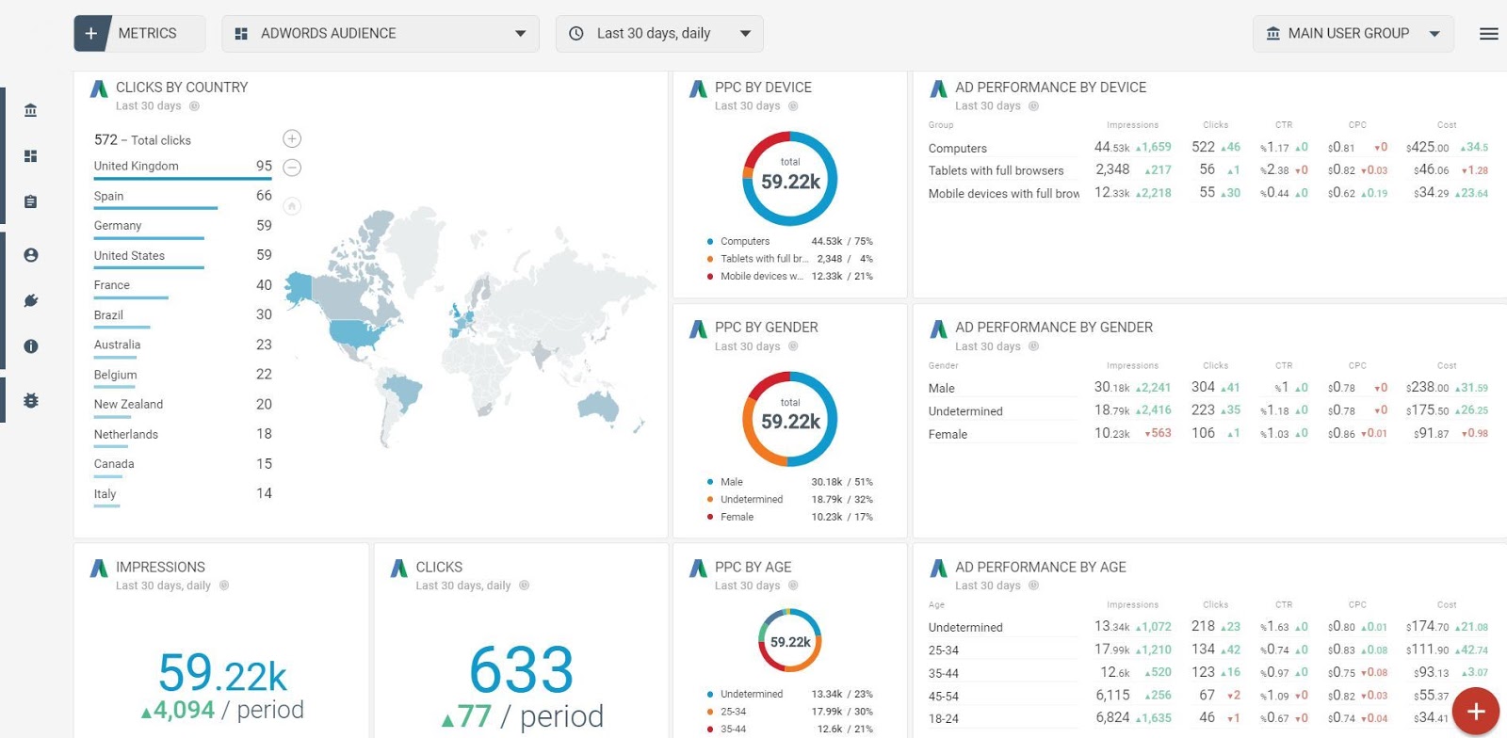Click the info circle under Ad Performance by Gender
1507x738 pixels.
click(1033, 346)
